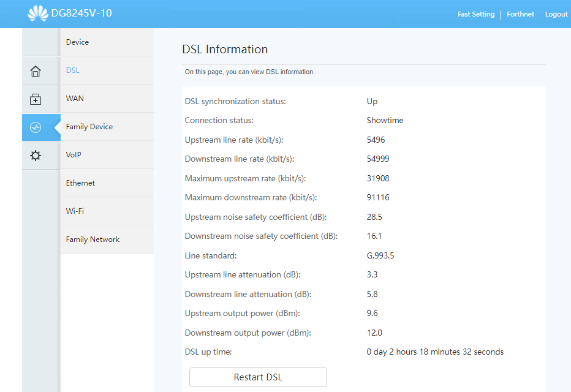The width and height of the screenshot is (571, 392).
Task: View the VoIP information page
Action: click(x=74, y=155)
